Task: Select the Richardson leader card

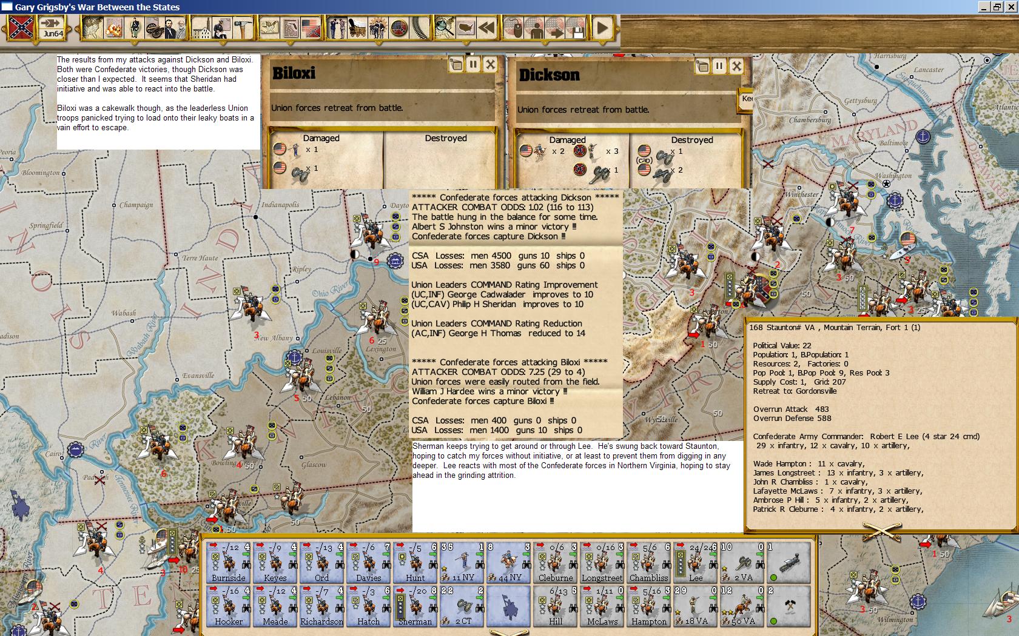Action: point(322,606)
